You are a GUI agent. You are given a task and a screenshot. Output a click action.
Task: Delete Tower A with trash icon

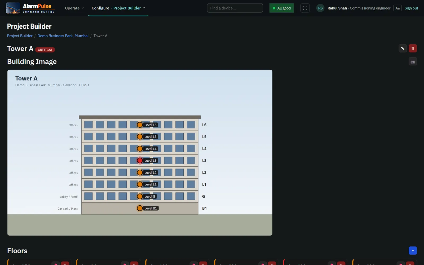click(x=413, y=48)
